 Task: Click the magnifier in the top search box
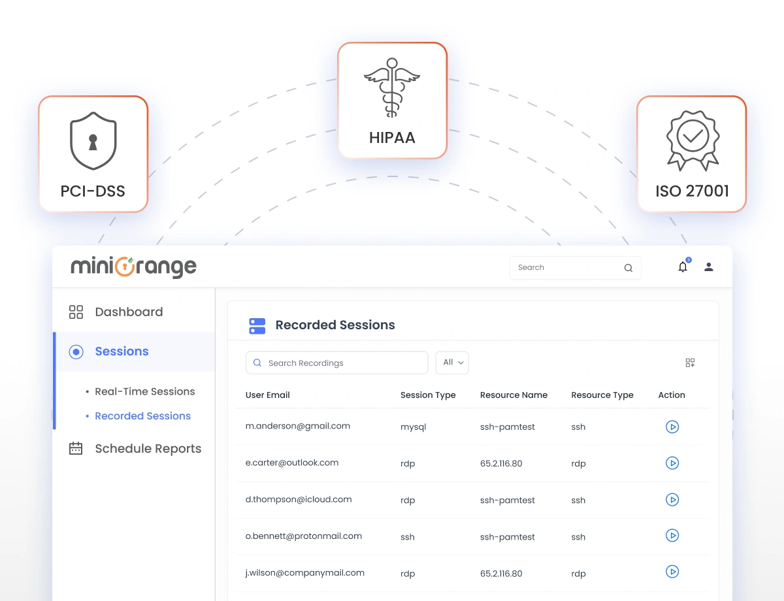[629, 268]
